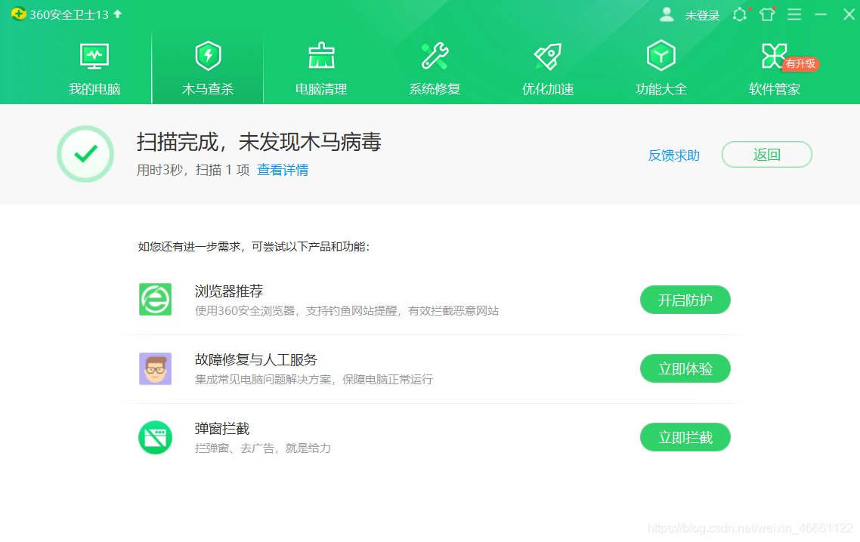
Task: Open the 优化加速 tab
Action: point(548,69)
